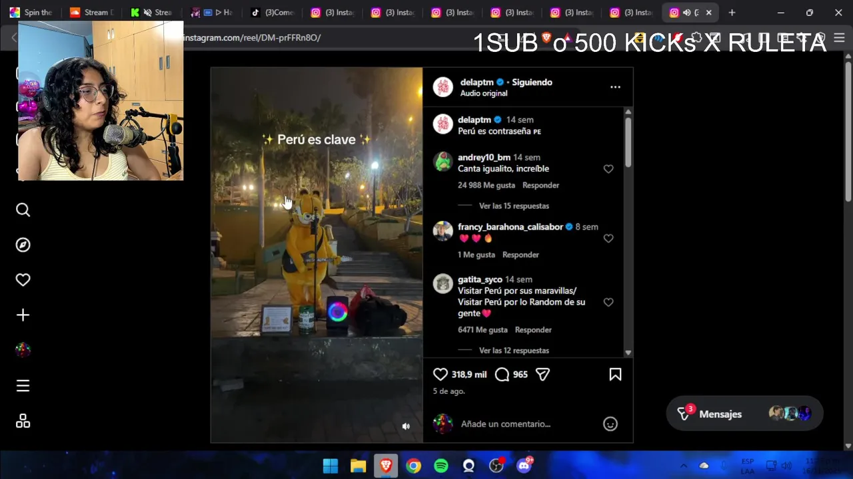Open the Mensajes floating panel

[744, 414]
